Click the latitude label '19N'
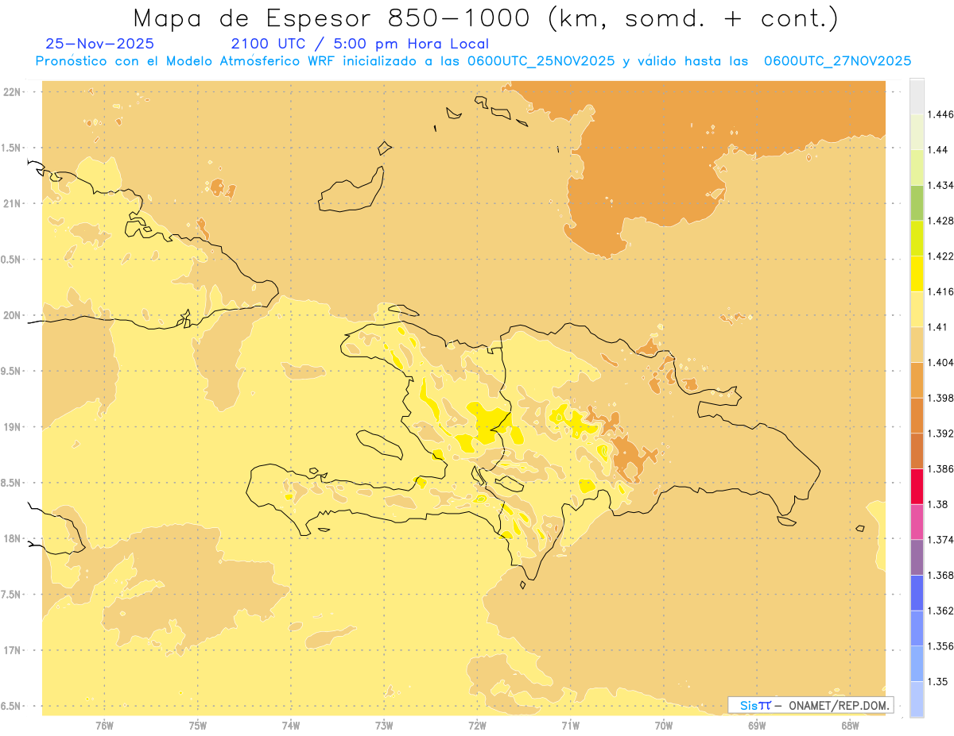This screenshot has width=954, height=736. coord(14,427)
